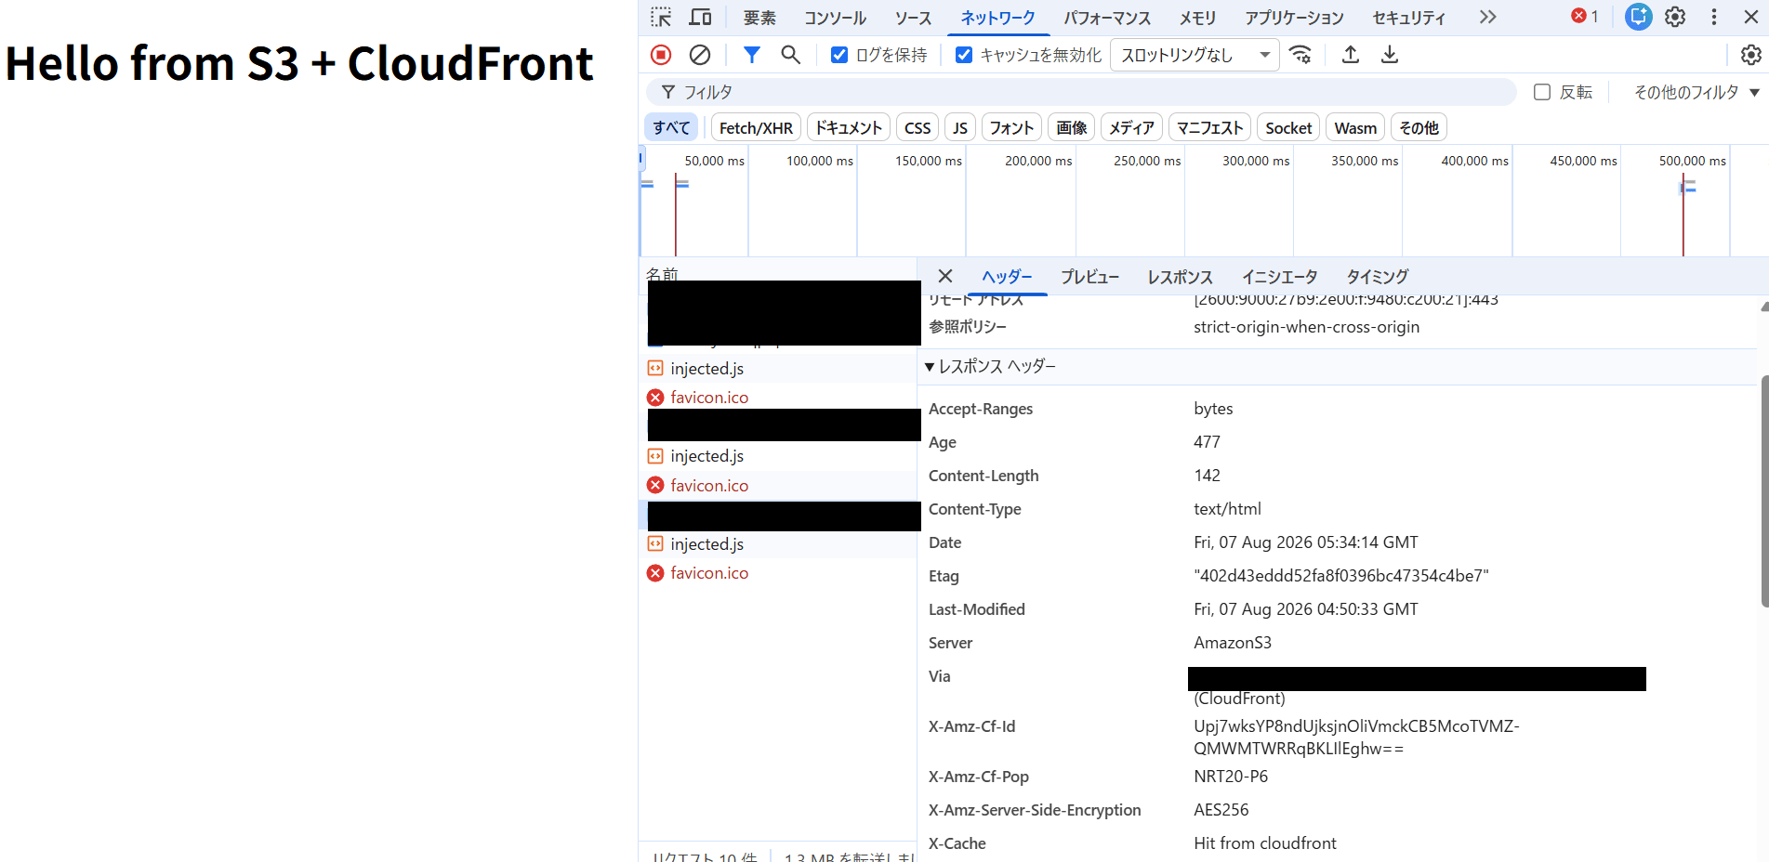Switch to the コンソール tab

[835, 18]
